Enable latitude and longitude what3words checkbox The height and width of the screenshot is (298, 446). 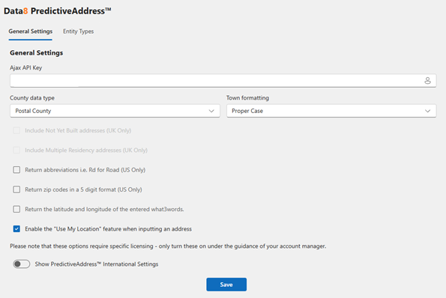[16, 209]
